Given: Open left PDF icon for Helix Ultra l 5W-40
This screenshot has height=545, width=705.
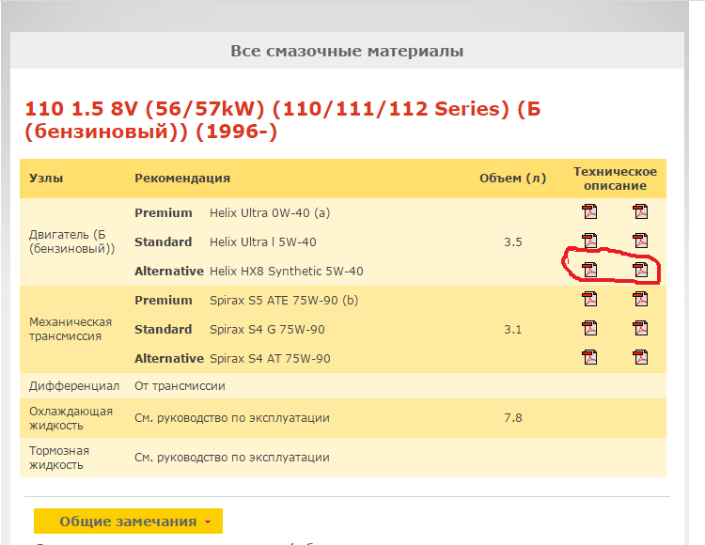Looking at the screenshot, I should click(x=589, y=241).
